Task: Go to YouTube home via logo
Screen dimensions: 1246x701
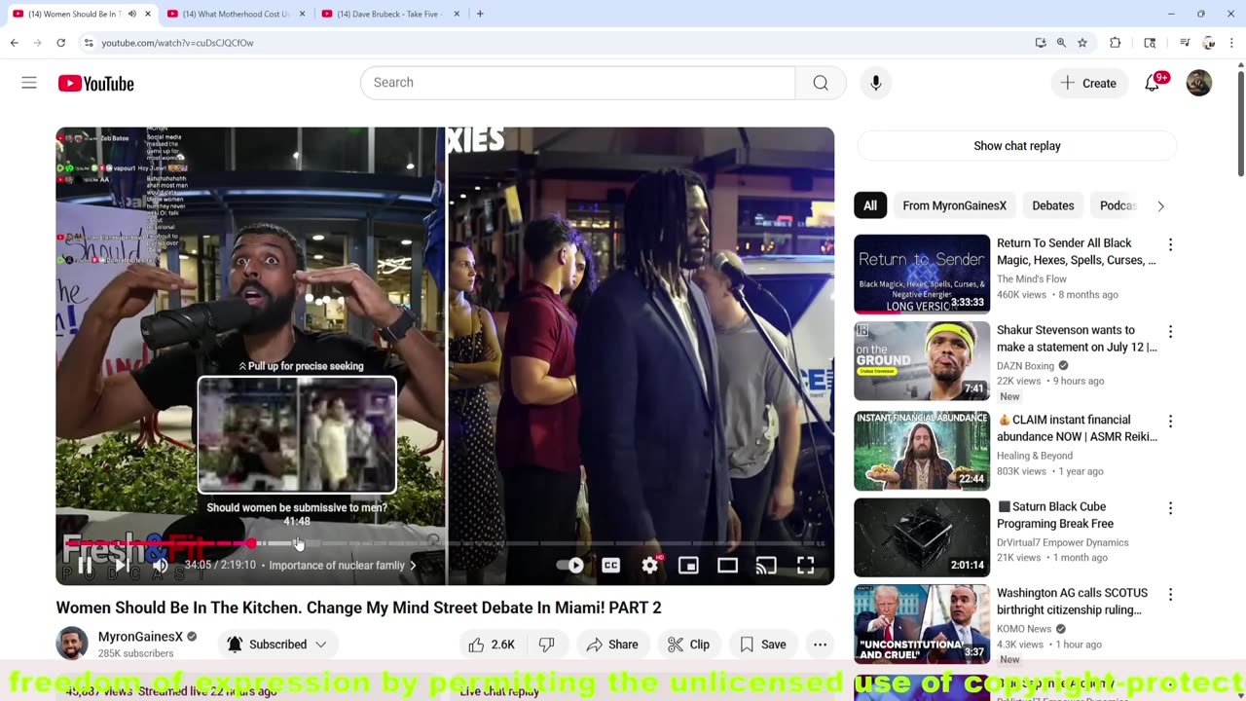Action: coord(95,84)
